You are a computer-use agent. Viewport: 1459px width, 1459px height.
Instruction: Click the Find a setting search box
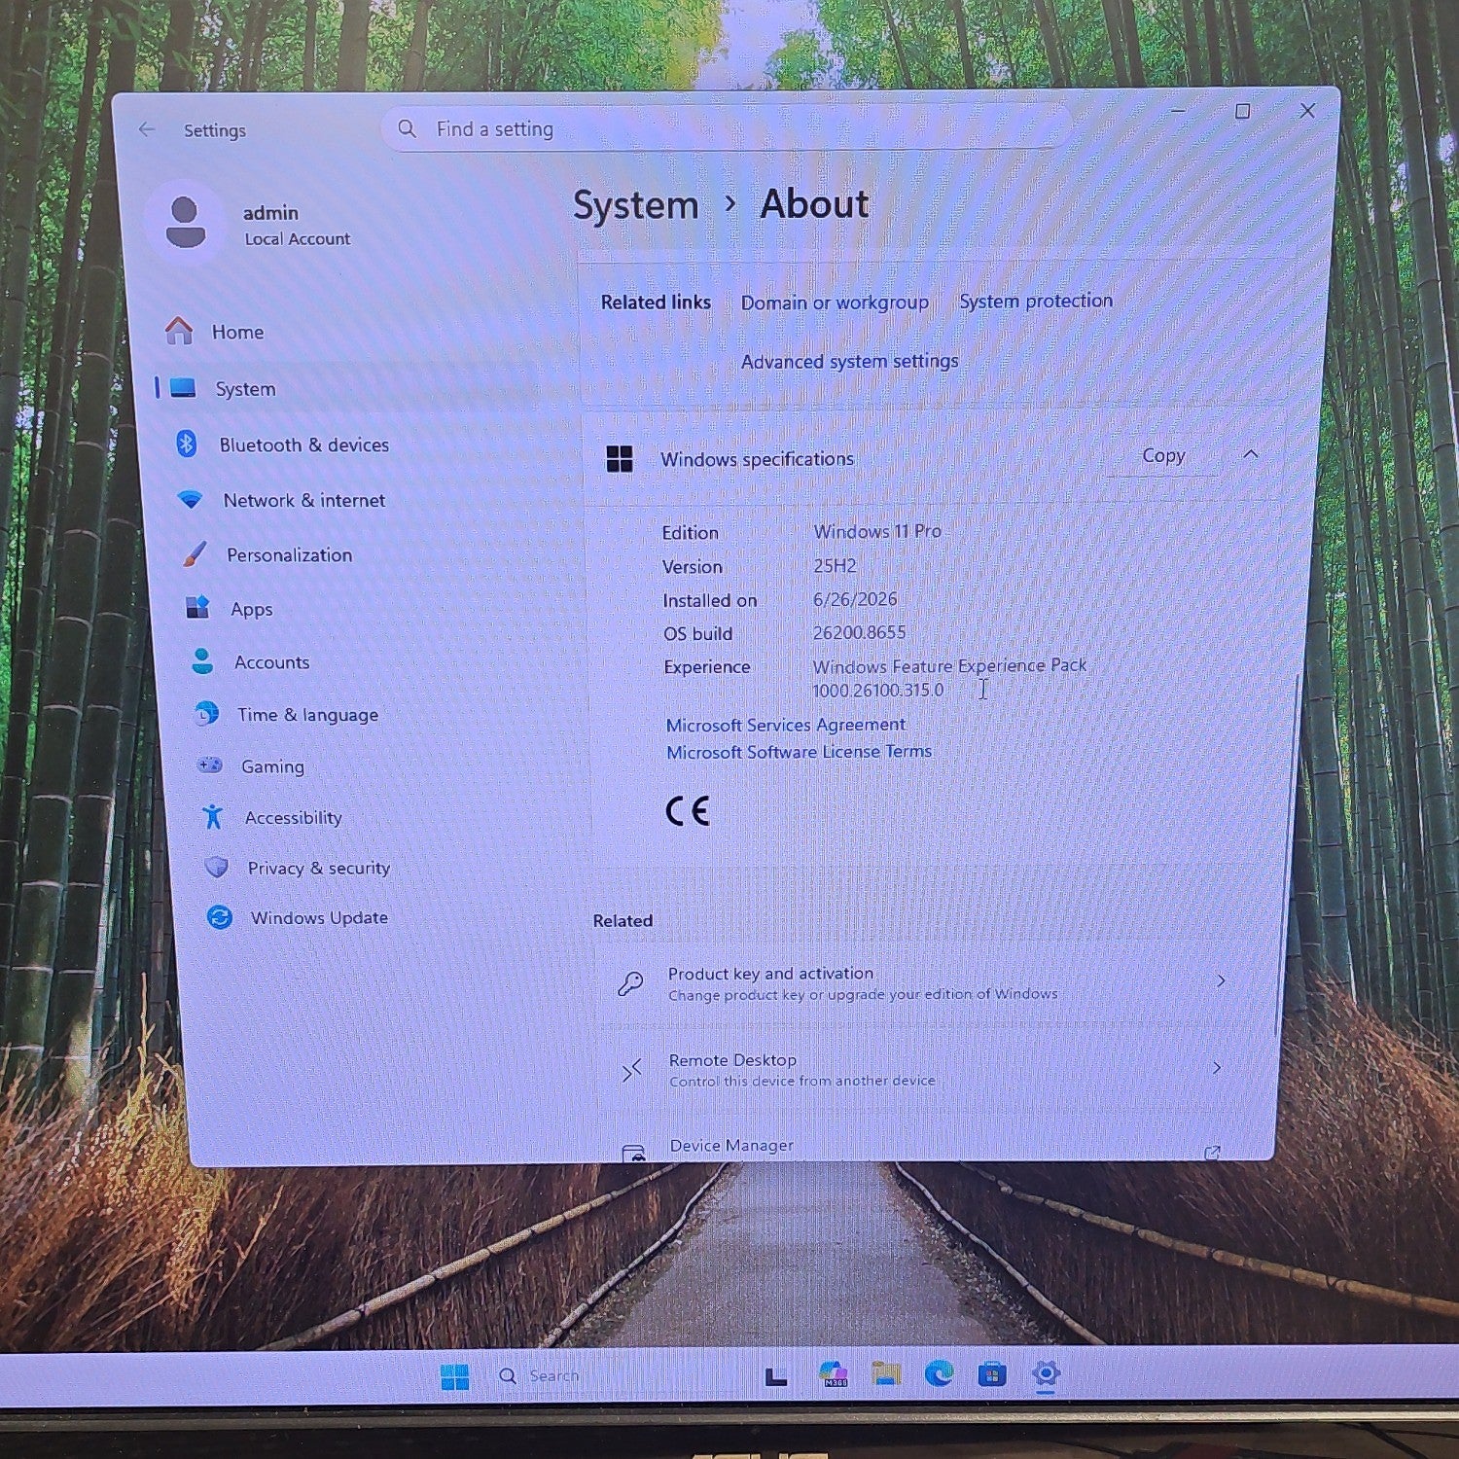click(725, 128)
